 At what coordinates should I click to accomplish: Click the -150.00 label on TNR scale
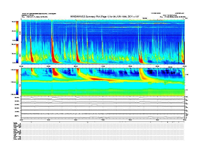click(13, 94)
